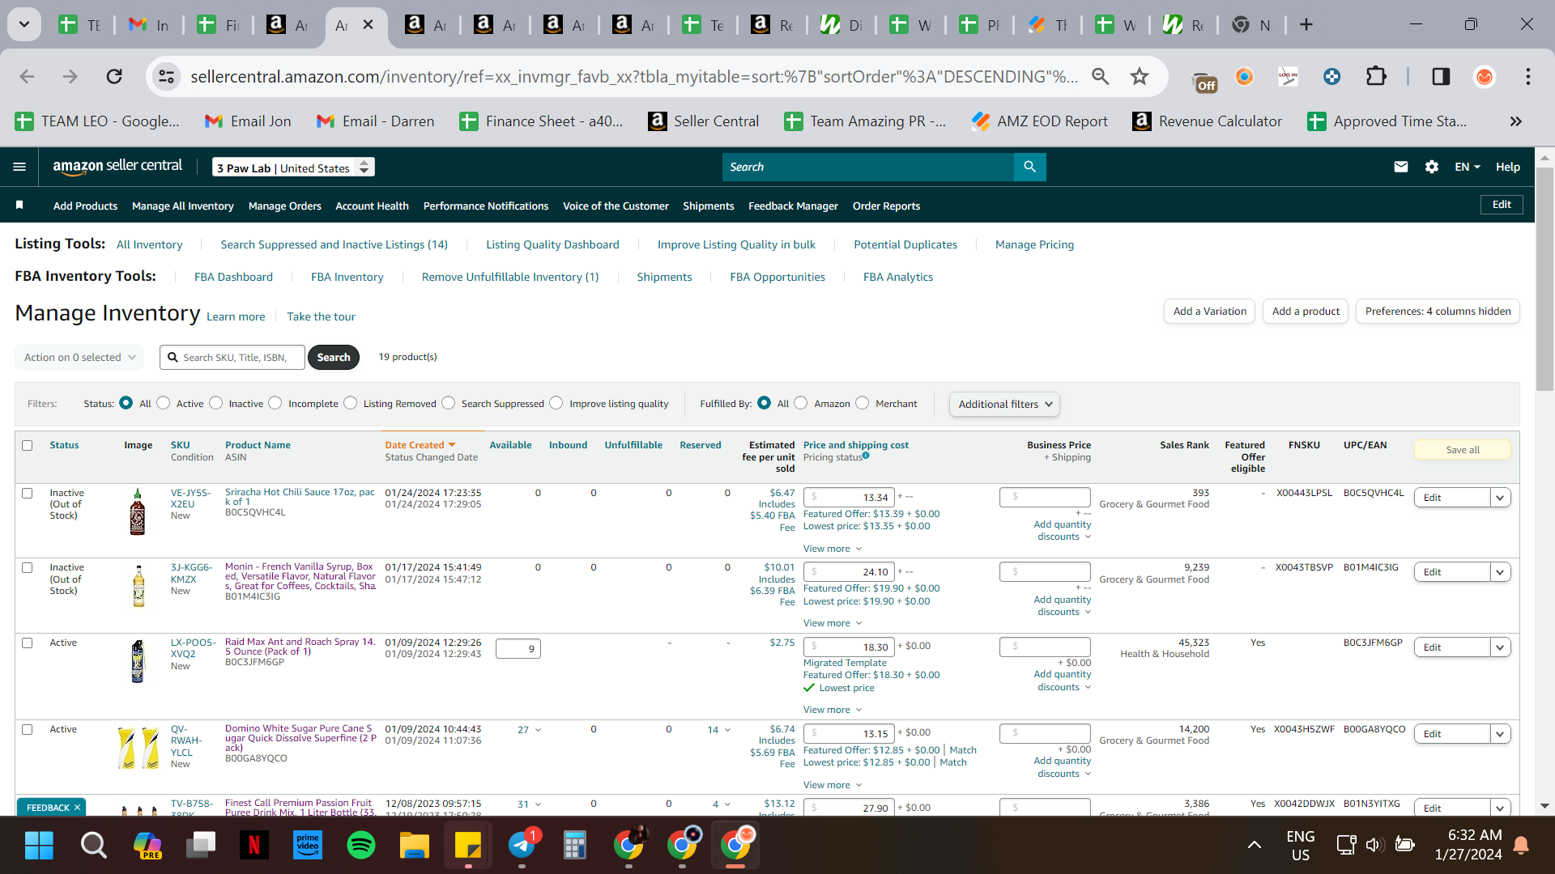Open Manage Orders in the nav bar

click(x=285, y=206)
